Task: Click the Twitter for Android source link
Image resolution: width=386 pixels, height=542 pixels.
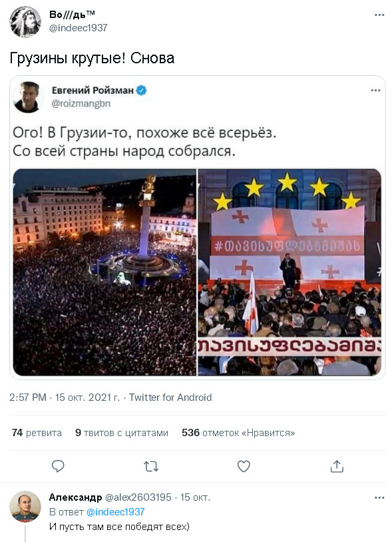Action: tap(170, 397)
